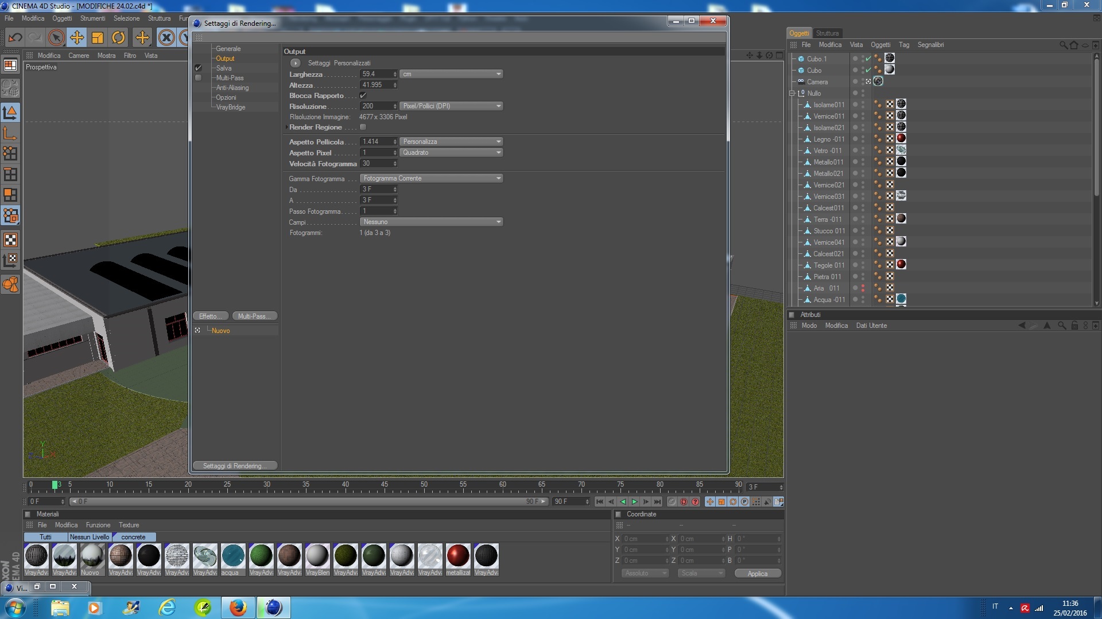Toggle the X axis lock icon

[x=166, y=38]
